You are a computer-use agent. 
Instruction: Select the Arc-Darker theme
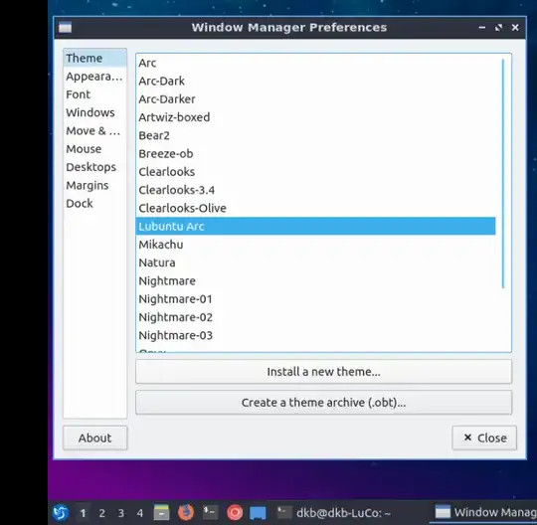pos(315,99)
